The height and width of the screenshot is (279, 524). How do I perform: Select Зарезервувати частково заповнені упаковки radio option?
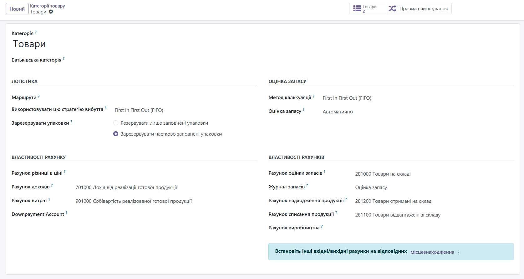click(116, 134)
